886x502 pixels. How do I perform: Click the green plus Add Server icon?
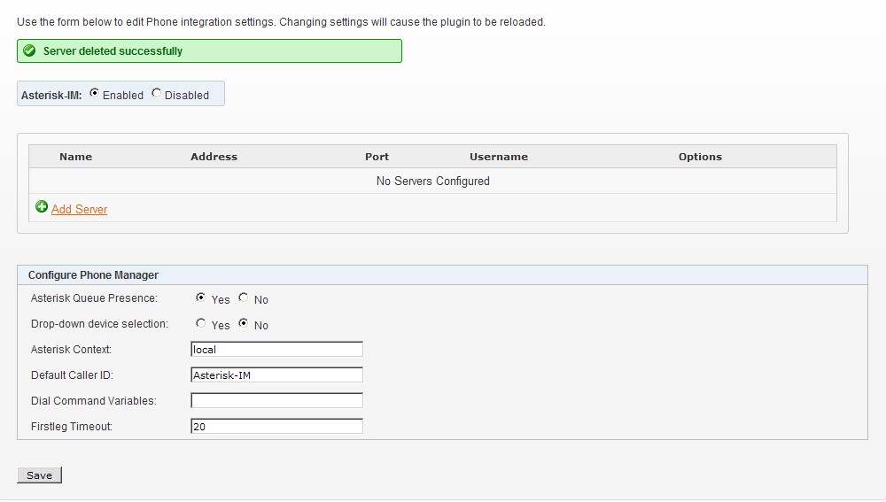pos(42,207)
